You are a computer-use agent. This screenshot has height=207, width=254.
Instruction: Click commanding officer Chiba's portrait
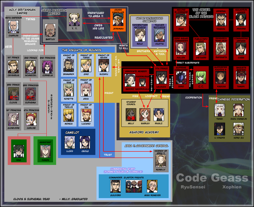(x=241, y=49)
